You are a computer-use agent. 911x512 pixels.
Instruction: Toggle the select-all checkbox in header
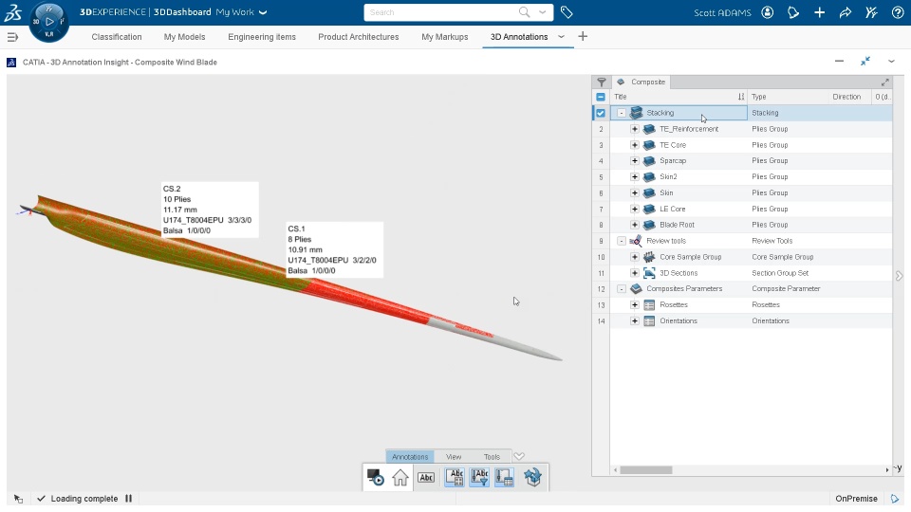point(601,97)
